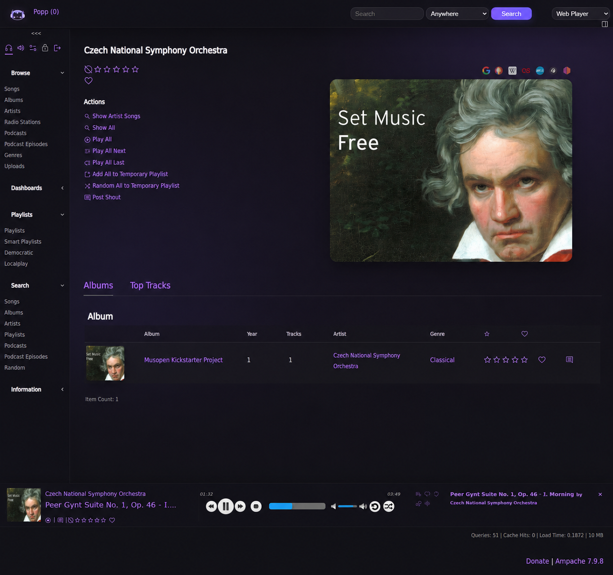This screenshot has height=575, width=613.
Task: Open the admin padlock sidebar tab
Action: pyautogui.click(x=45, y=48)
